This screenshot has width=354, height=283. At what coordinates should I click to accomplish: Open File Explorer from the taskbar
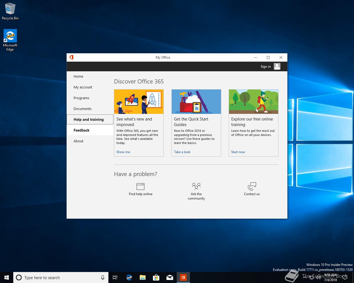coord(142,277)
